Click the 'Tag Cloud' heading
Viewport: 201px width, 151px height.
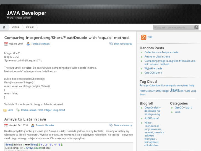pos(148,82)
